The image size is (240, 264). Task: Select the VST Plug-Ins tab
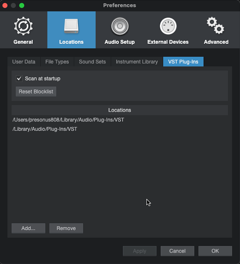[x=183, y=62]
